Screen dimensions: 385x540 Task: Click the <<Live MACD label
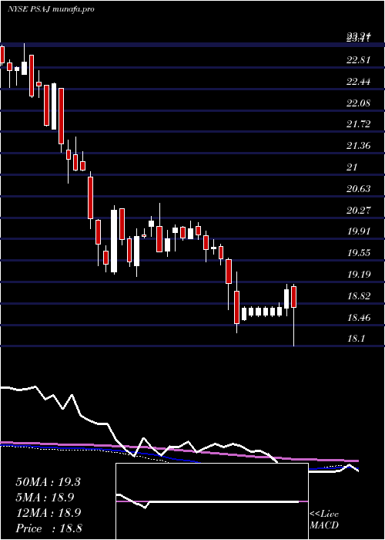(x=324, y=520)
